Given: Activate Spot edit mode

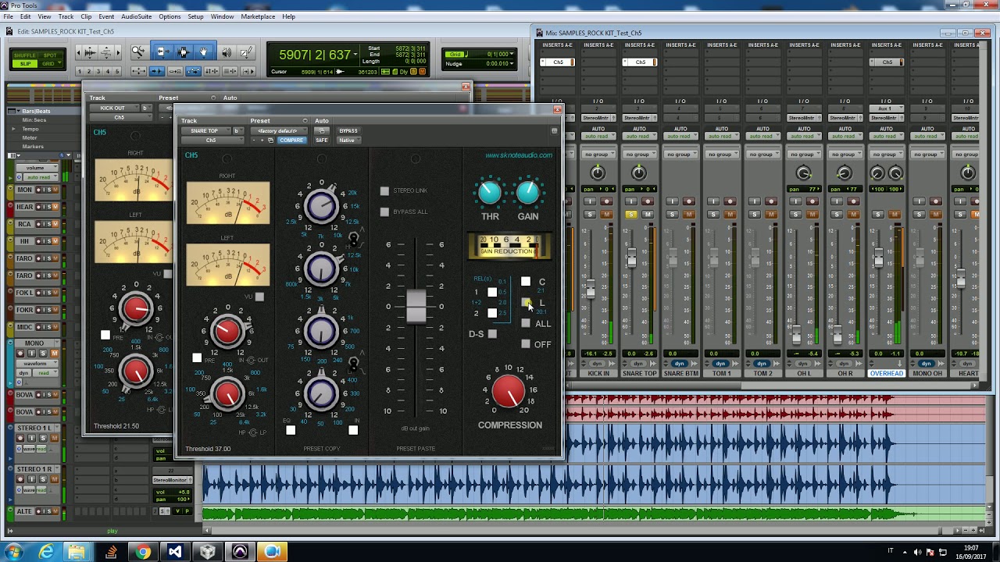Looking at the screenshot, I should [x=50, y=55].
